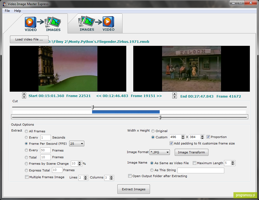
Task: Close the Video Image Master Express window
Action: (251, 3)
